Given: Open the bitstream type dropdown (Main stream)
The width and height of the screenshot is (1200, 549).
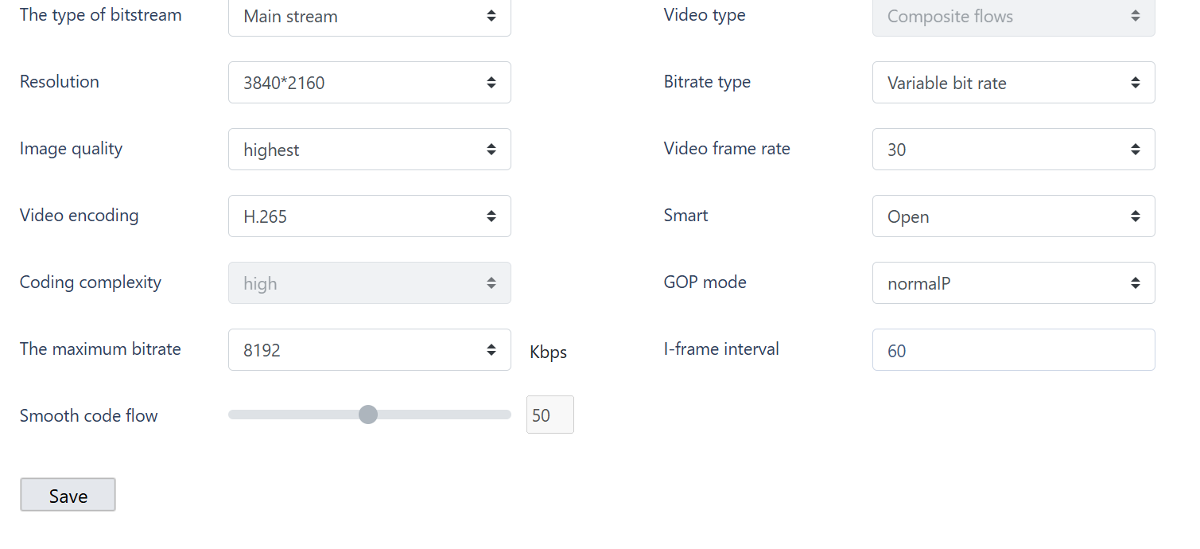Looking at the screenshot, I should pyautogui.click(x=369, y=16).
